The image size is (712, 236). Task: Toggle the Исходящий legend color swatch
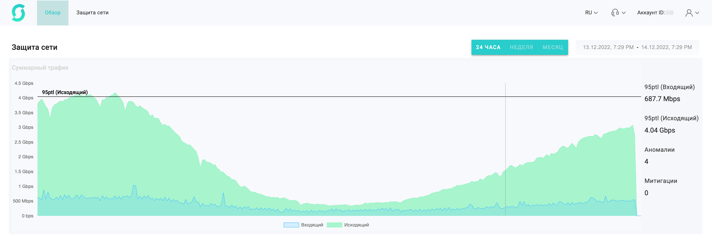[334, 225]
